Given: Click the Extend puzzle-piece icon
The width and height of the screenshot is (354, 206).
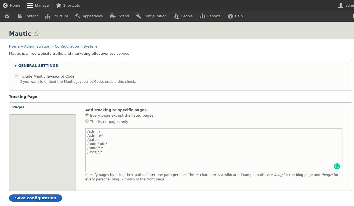Looking at the screenshot, I should [x=113, y=16].
